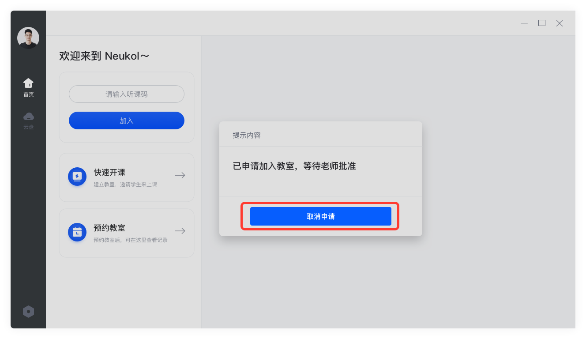Close the Neukol window

click(x=560, y=23)
